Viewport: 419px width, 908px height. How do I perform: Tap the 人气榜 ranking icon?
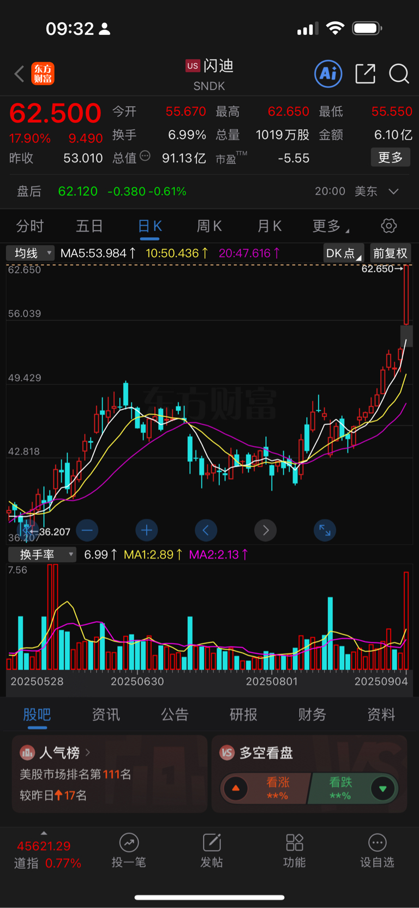point(27,753)
